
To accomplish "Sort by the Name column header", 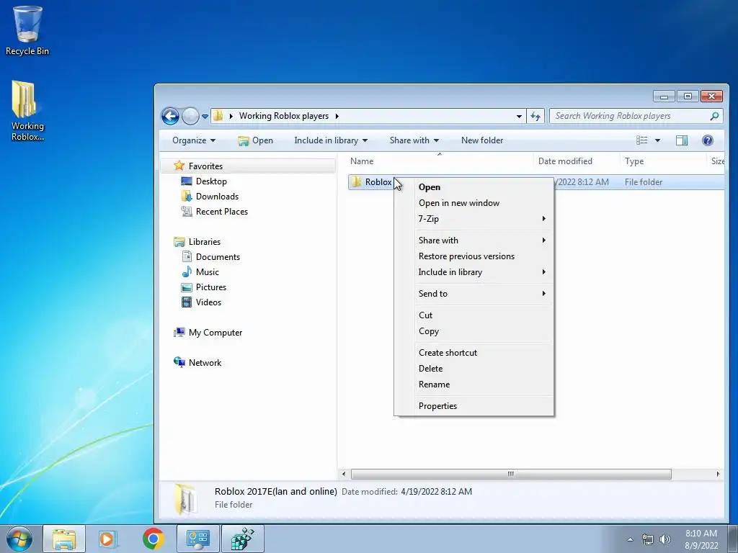I will pyautogui.click(x=440, y=161).
